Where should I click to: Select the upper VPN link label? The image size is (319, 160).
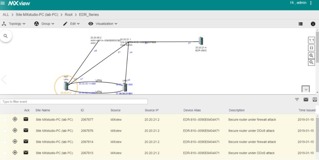(99, 81)
